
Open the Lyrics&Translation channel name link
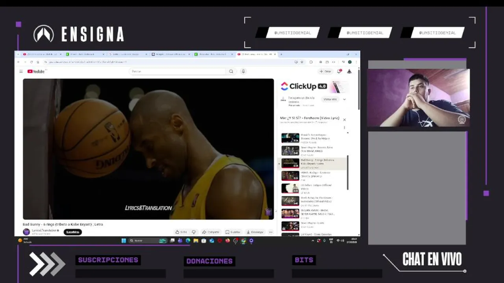pos(44,230)
